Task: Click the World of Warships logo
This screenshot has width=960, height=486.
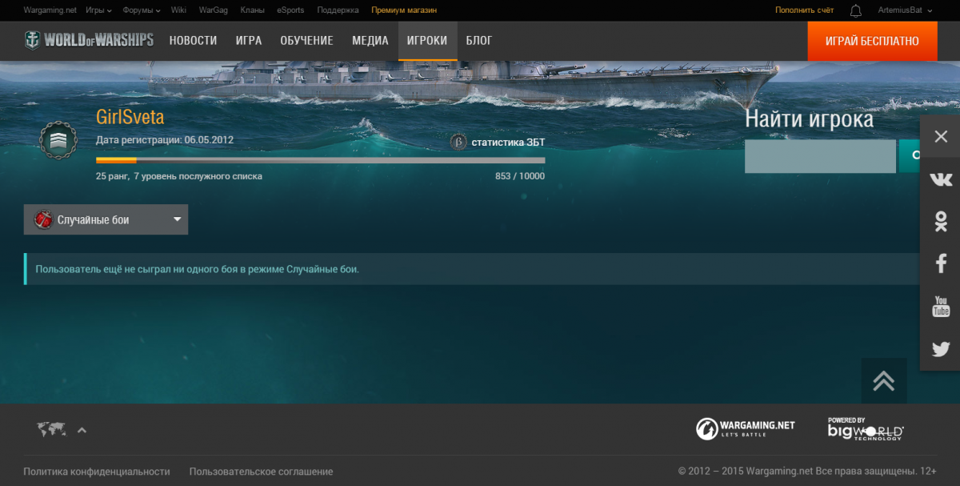Action: tap(89, 40)
